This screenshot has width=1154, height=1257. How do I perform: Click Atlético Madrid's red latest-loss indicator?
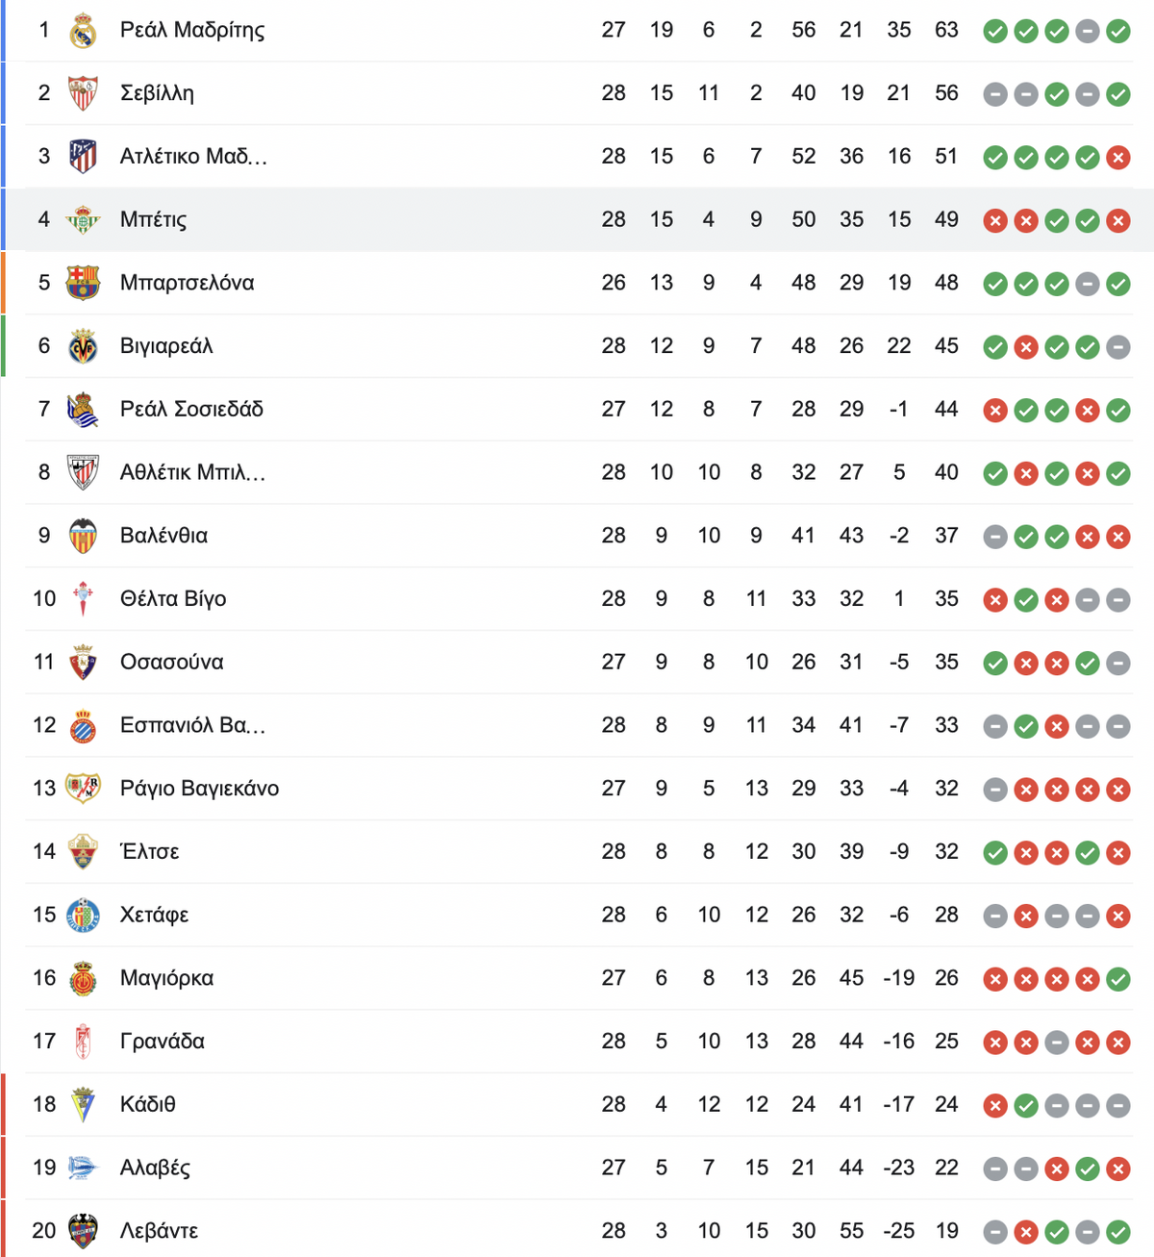[x=1117, y=158]
